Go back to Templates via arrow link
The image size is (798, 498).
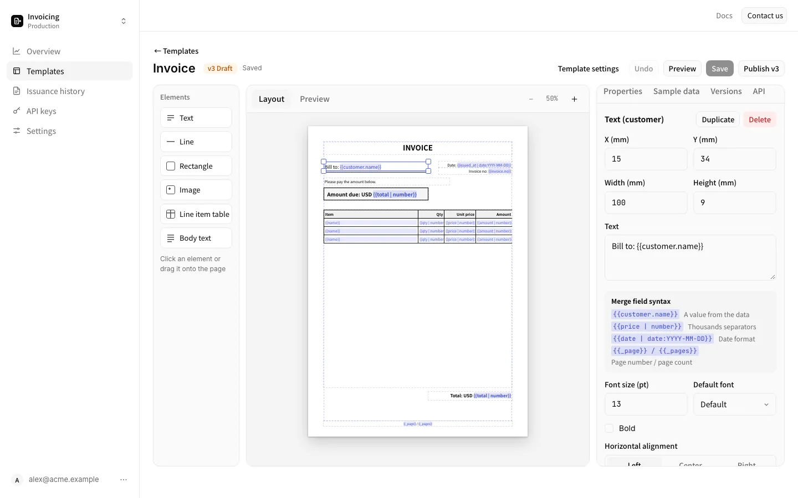[x=176, y=51]
